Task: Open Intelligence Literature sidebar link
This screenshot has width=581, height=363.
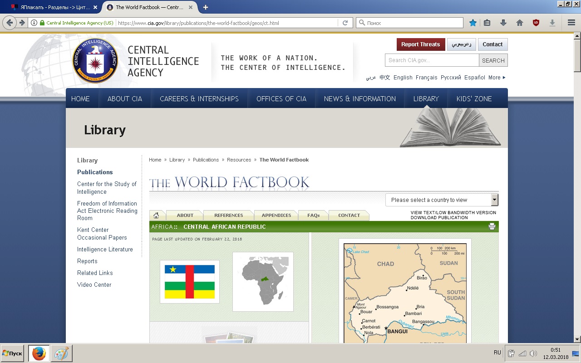Action: pos(105,250)
